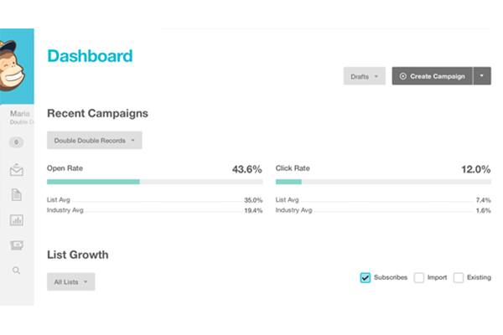Enable the Import checkbox
The image size is (503, 335).
419,277
